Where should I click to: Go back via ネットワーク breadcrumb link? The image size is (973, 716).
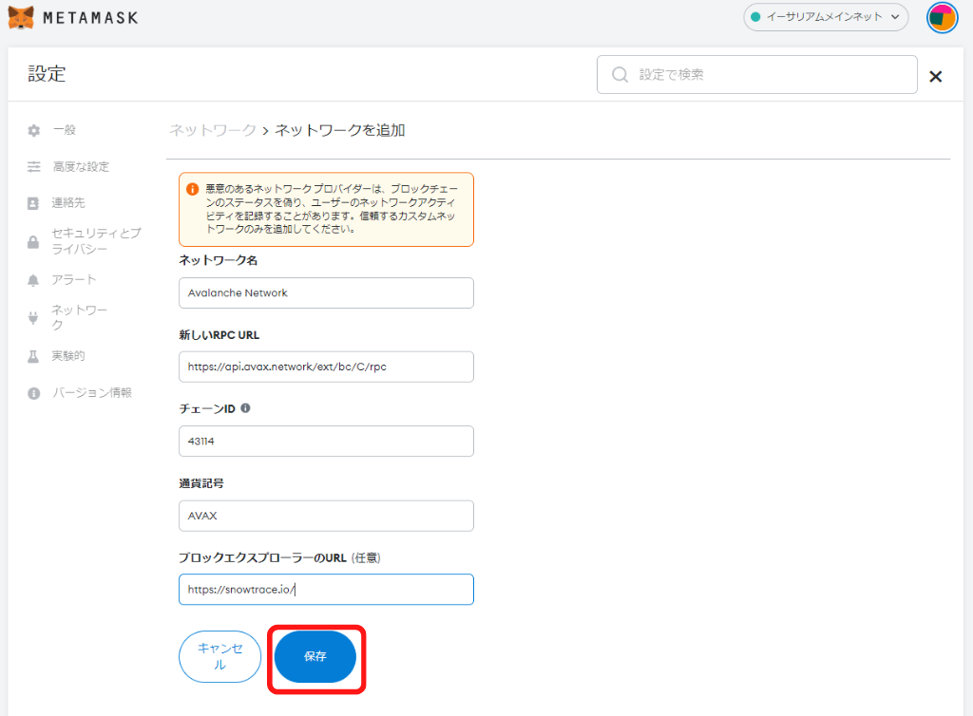click(213, 130)
